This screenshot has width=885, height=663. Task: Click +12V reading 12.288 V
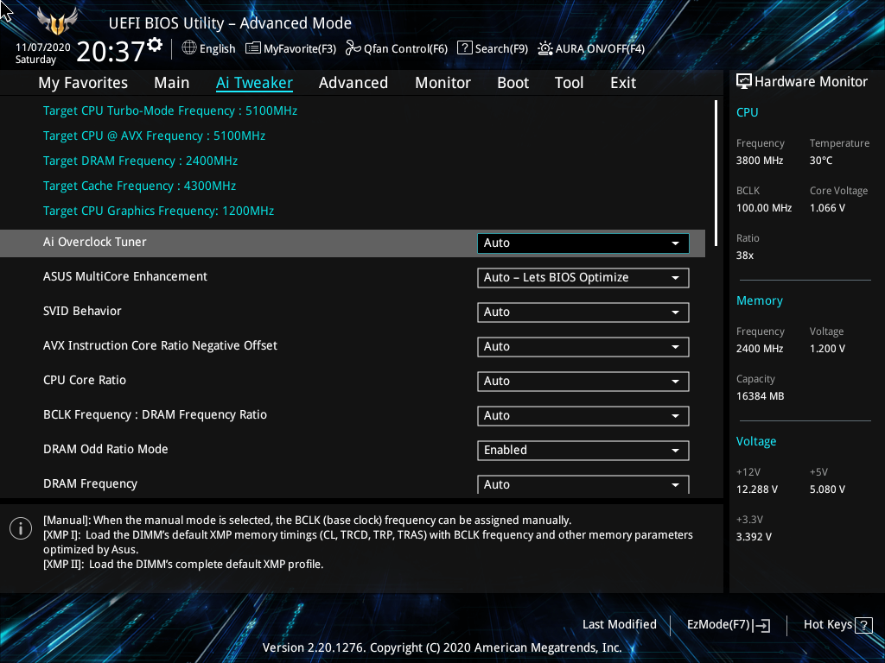tap(757, 489)
